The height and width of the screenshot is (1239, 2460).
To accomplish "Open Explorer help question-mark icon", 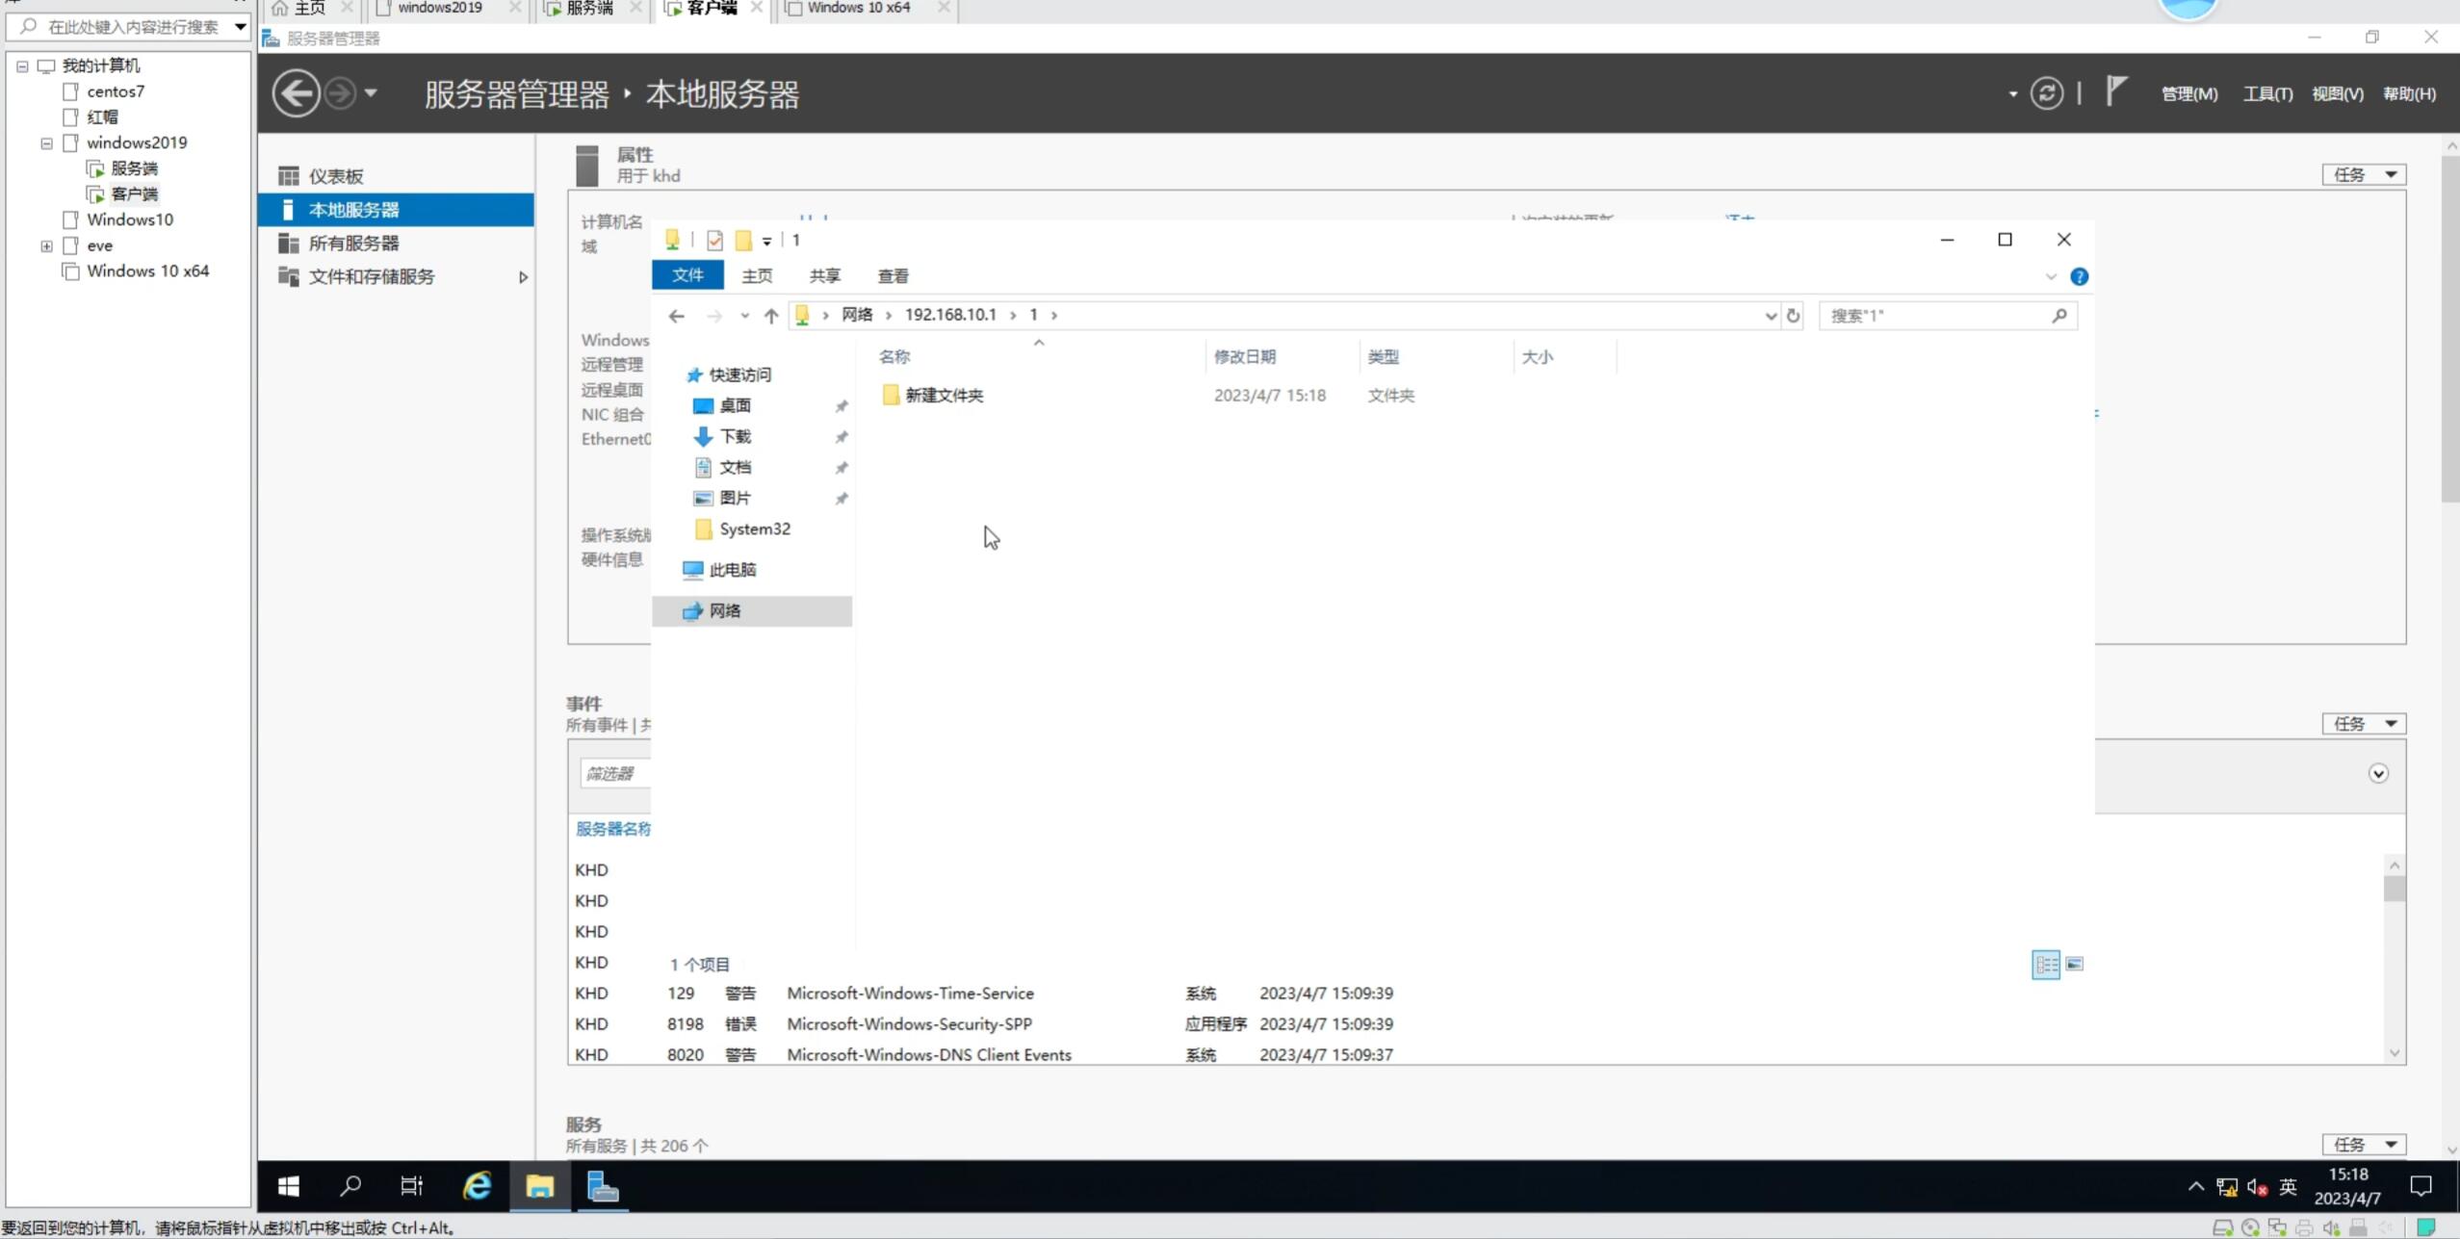I will coord(2079,277).
